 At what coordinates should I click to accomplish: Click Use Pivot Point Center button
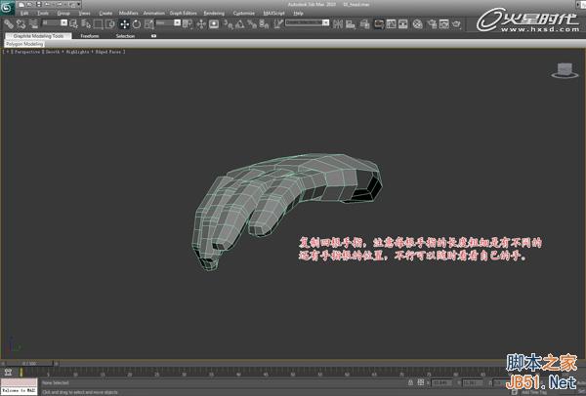pos(188,24)
